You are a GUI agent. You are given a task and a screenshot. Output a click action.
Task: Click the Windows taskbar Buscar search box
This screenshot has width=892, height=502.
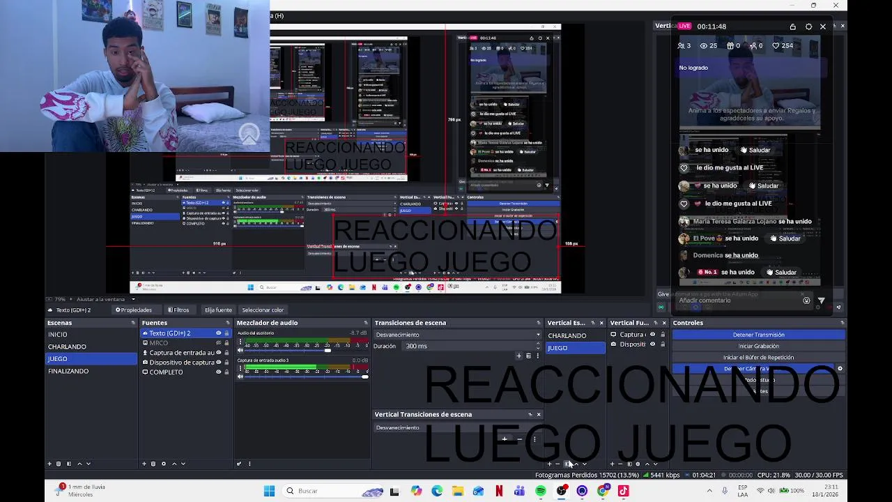click(333, 491)
